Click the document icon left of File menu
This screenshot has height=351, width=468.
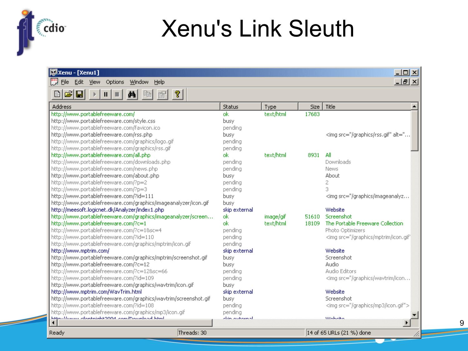click(54, 82)
